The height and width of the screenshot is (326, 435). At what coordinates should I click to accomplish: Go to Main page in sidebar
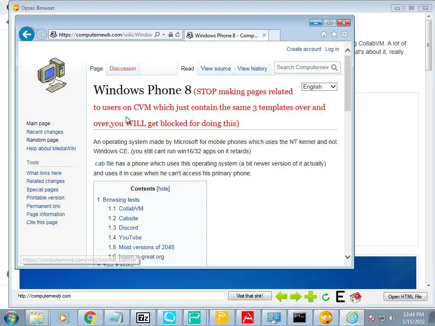pyautogui.click(x=38, y=124)
